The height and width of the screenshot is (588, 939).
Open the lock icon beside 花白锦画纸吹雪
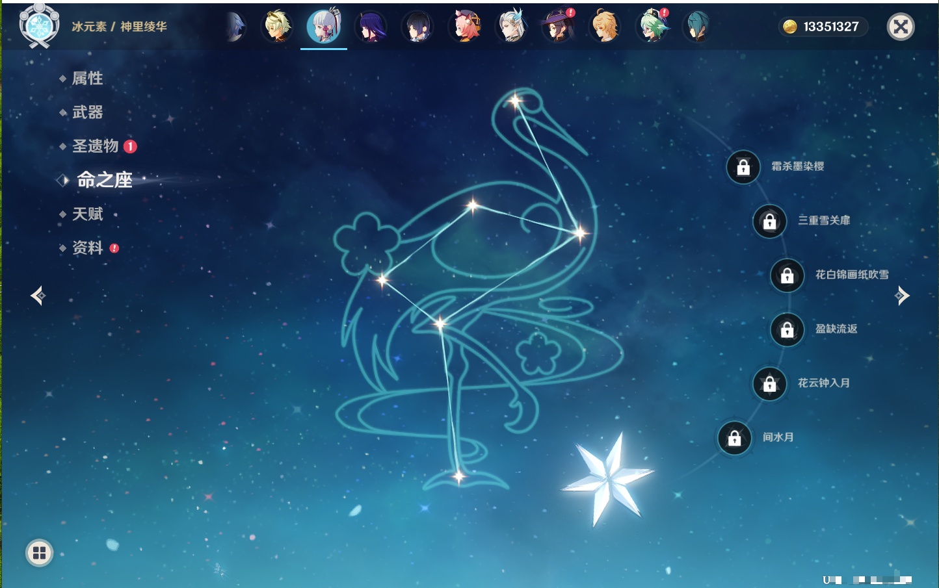(x=787, y=275)
